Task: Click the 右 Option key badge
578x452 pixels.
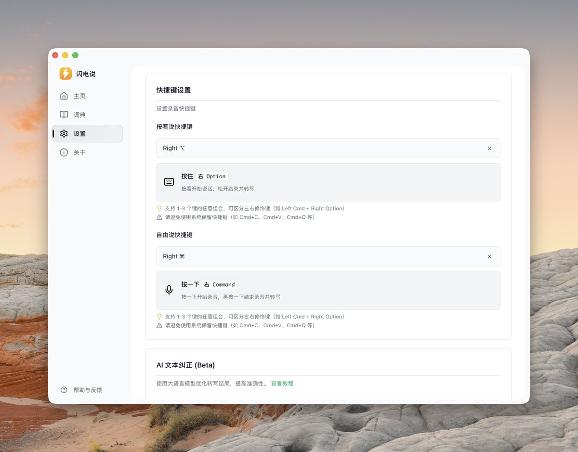Action: pos(212,176)
